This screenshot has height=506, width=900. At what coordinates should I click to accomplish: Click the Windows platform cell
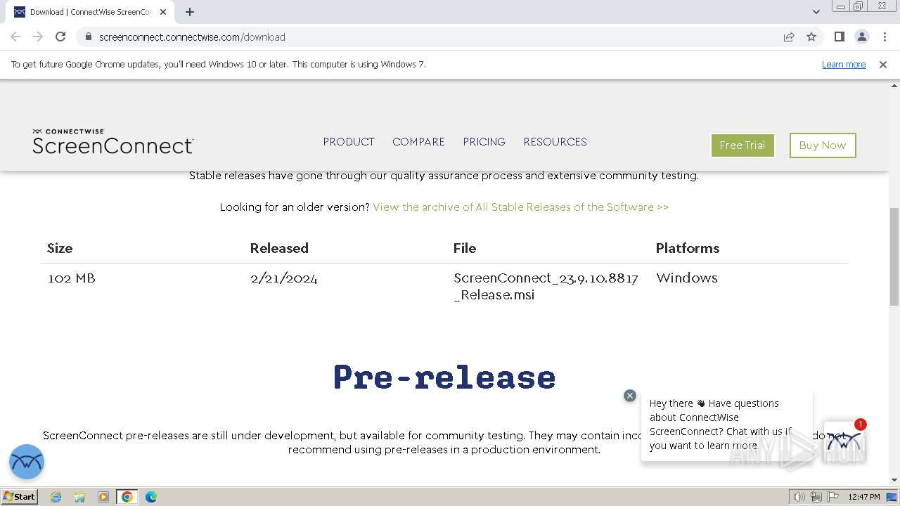click(x=687, y=278)
